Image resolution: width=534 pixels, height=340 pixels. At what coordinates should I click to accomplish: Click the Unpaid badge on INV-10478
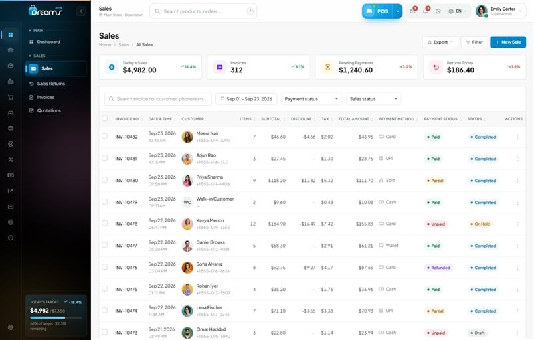436,224
